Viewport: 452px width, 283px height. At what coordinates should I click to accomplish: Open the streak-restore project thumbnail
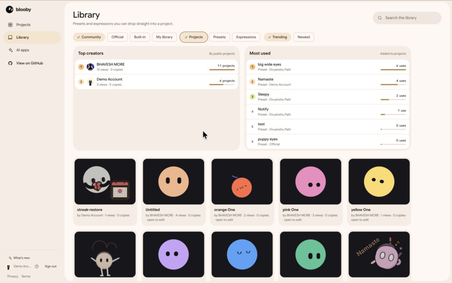[105, 181]
